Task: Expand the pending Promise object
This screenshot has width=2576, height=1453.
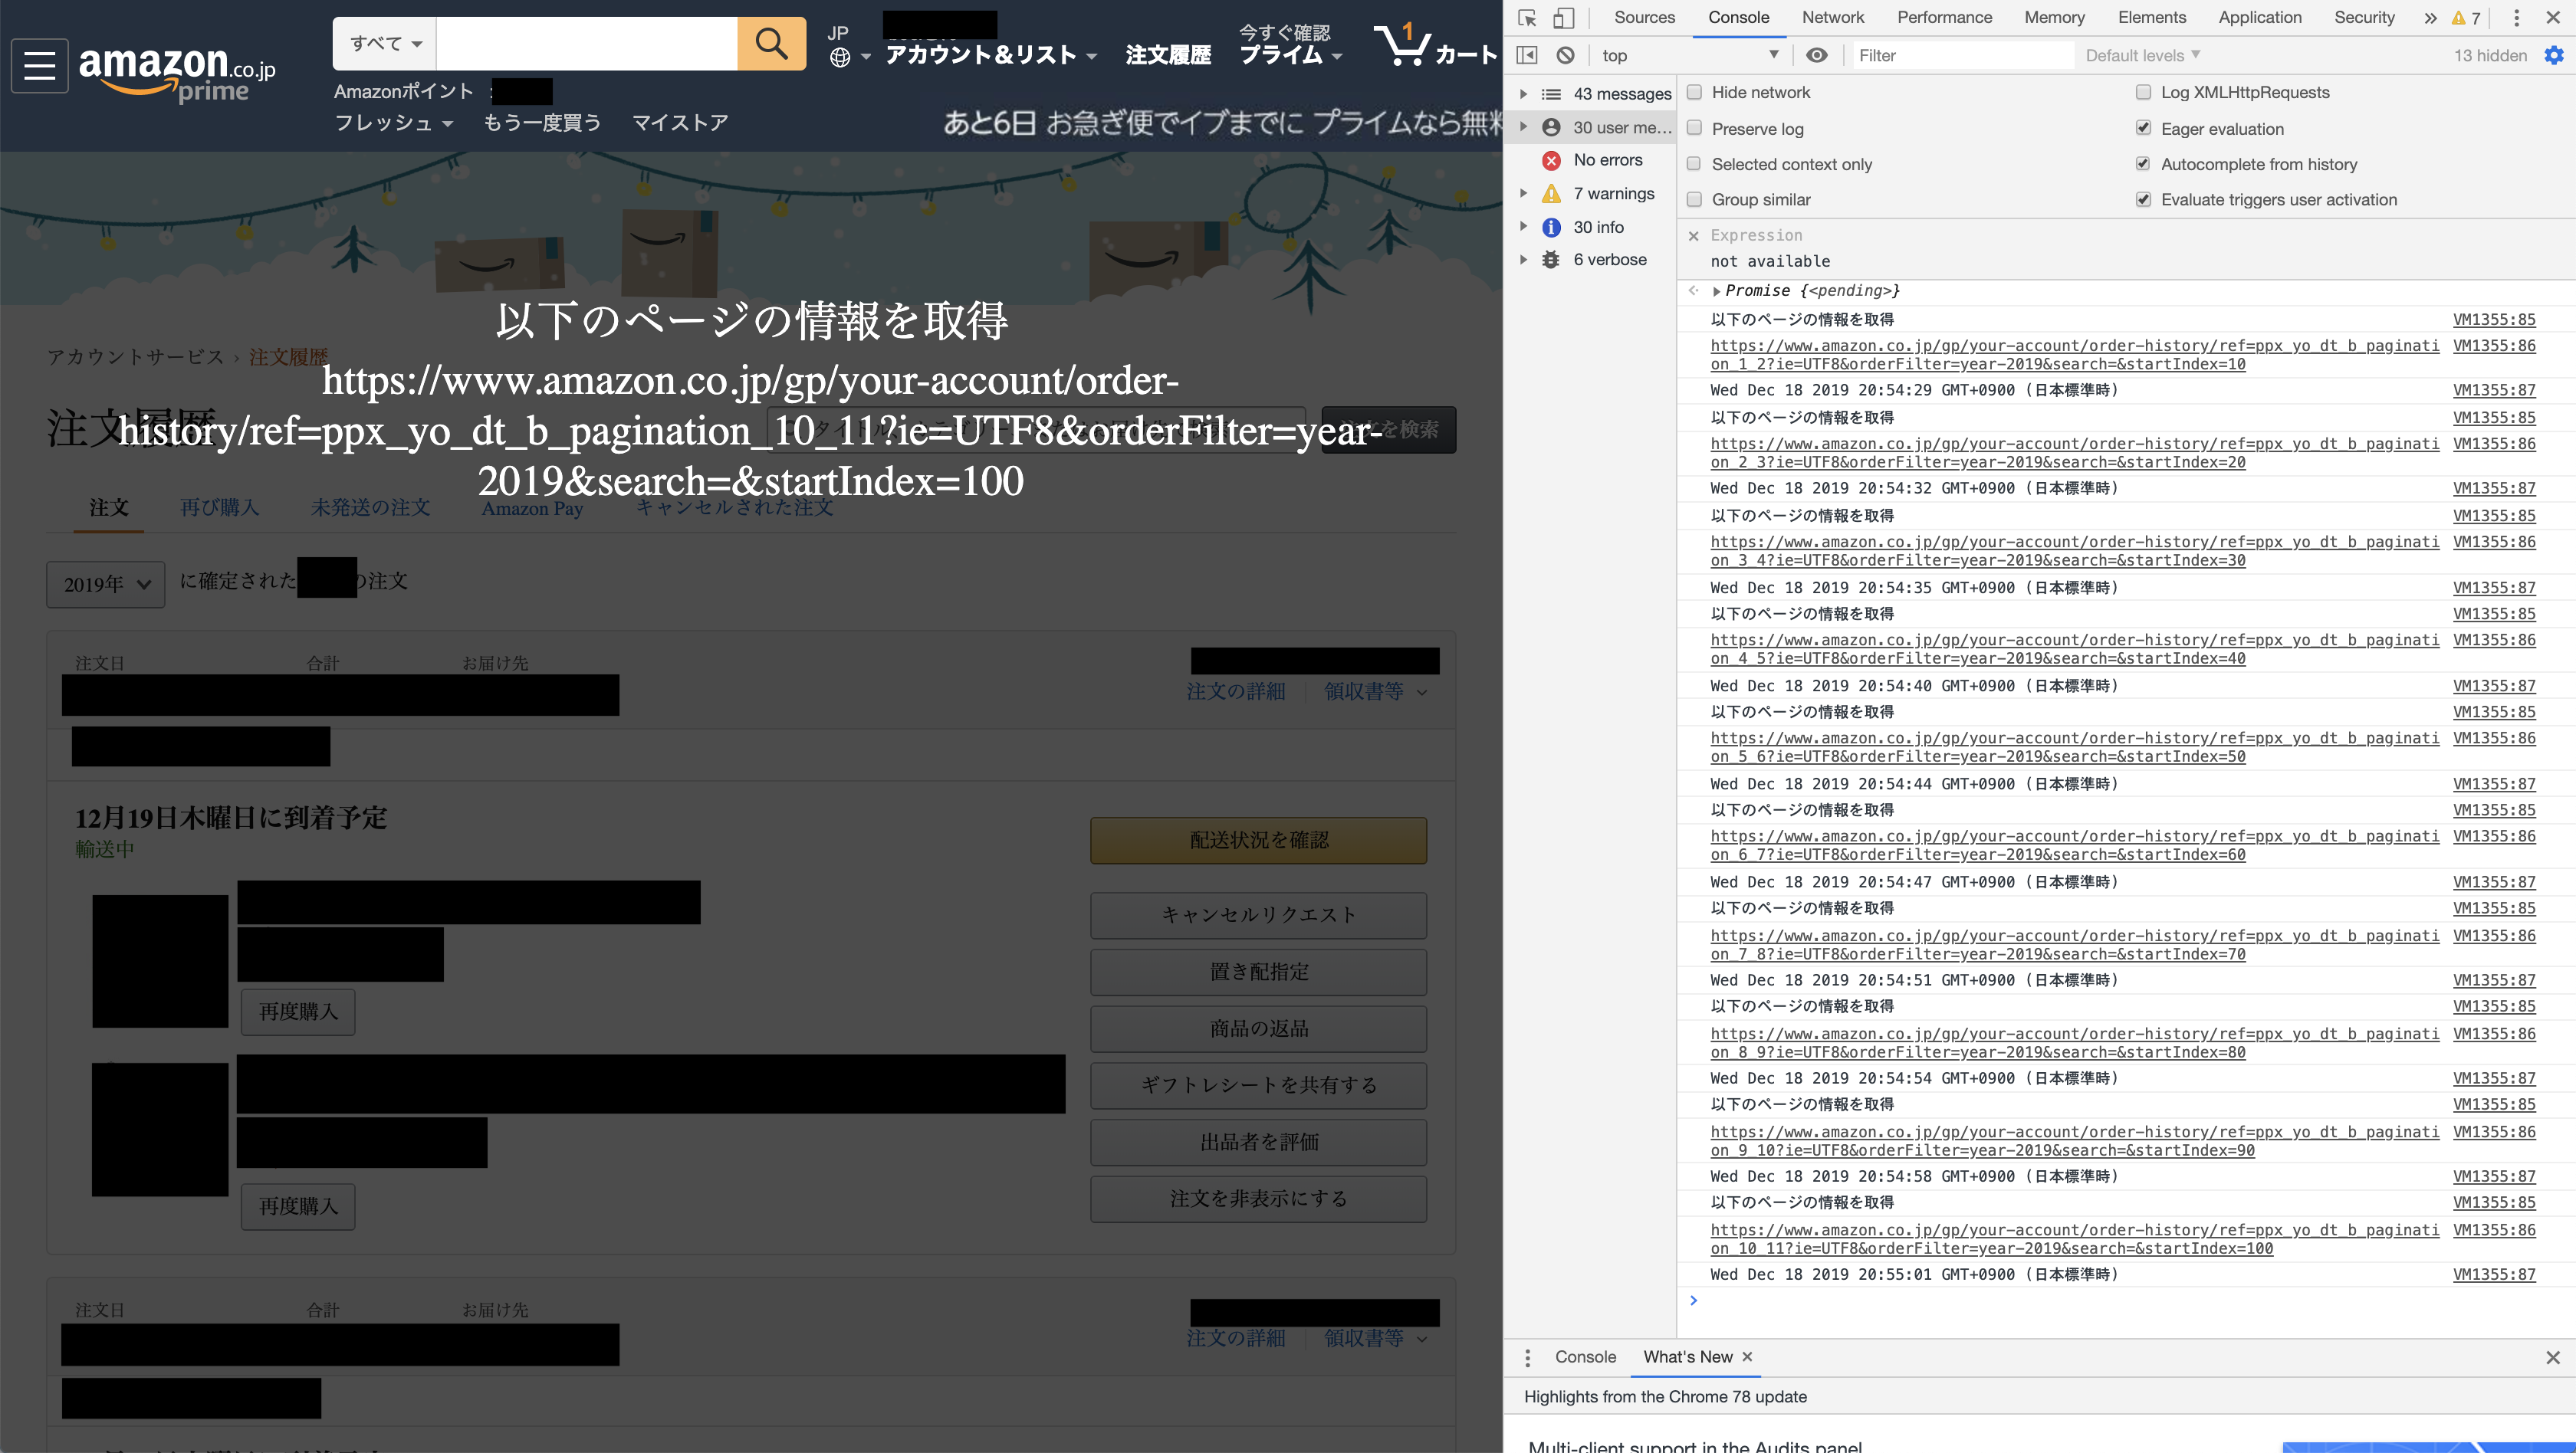Action: [1716, 290]
